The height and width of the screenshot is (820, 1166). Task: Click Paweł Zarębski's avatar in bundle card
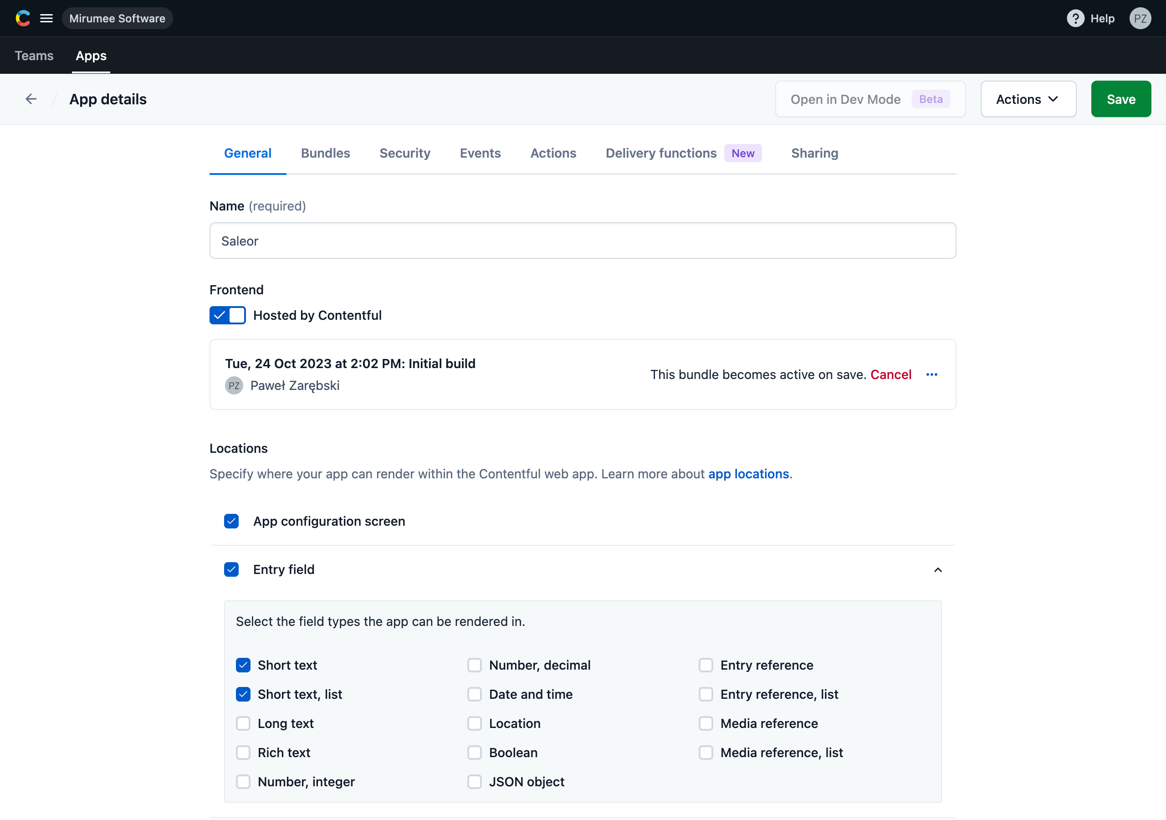pos(234,385)
